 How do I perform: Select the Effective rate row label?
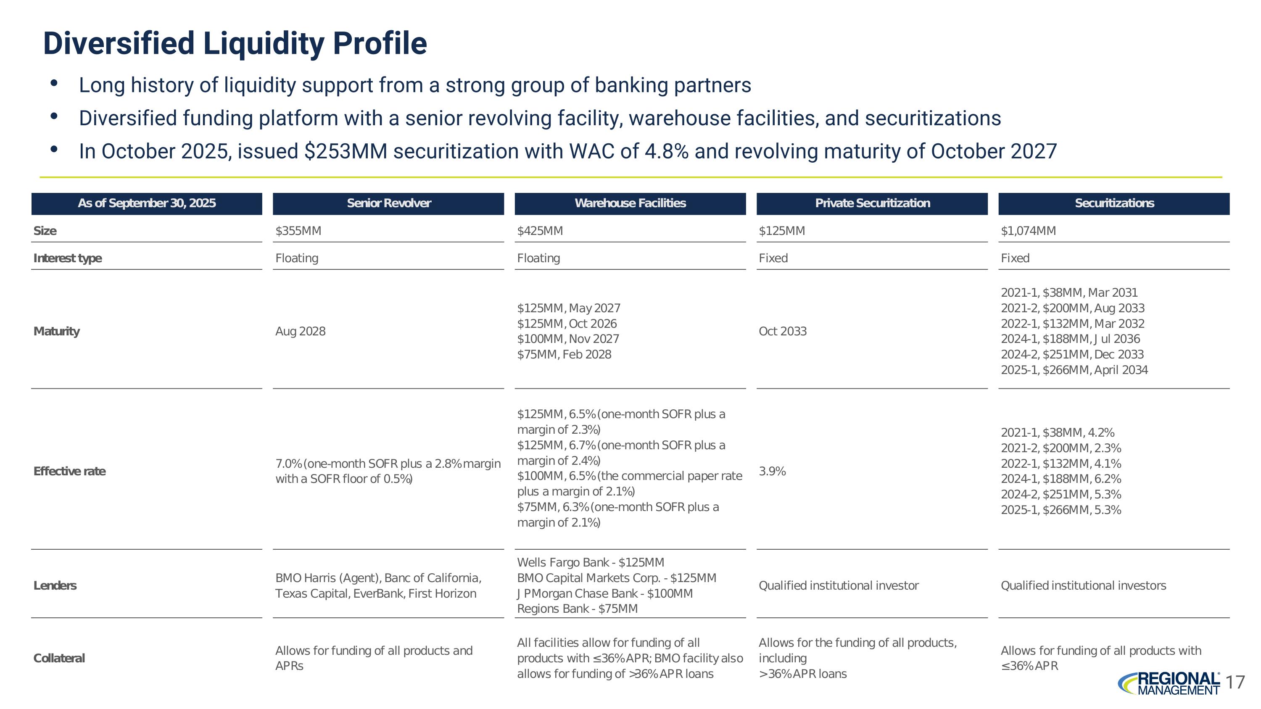click(69, 471)
